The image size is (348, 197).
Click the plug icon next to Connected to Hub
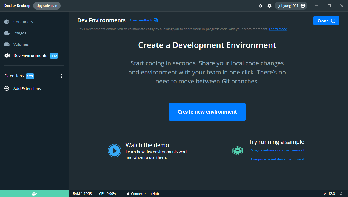tap(127, 194)
